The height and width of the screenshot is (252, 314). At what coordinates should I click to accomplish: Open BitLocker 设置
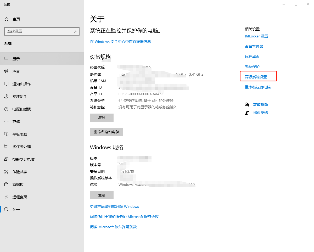(x=256, y=36)
